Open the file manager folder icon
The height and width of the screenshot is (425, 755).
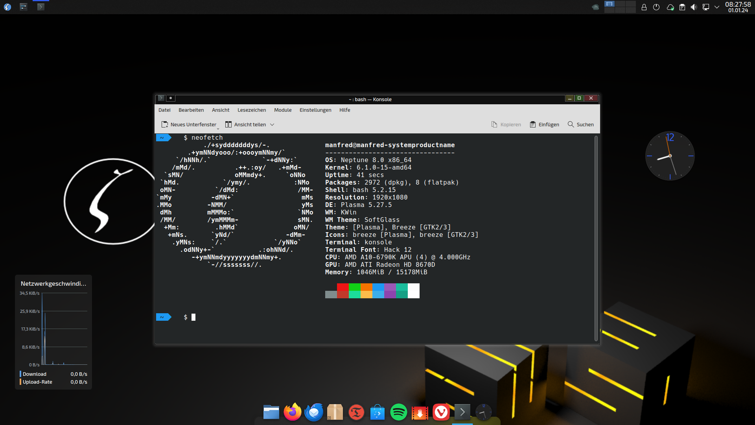pos(271,412)
